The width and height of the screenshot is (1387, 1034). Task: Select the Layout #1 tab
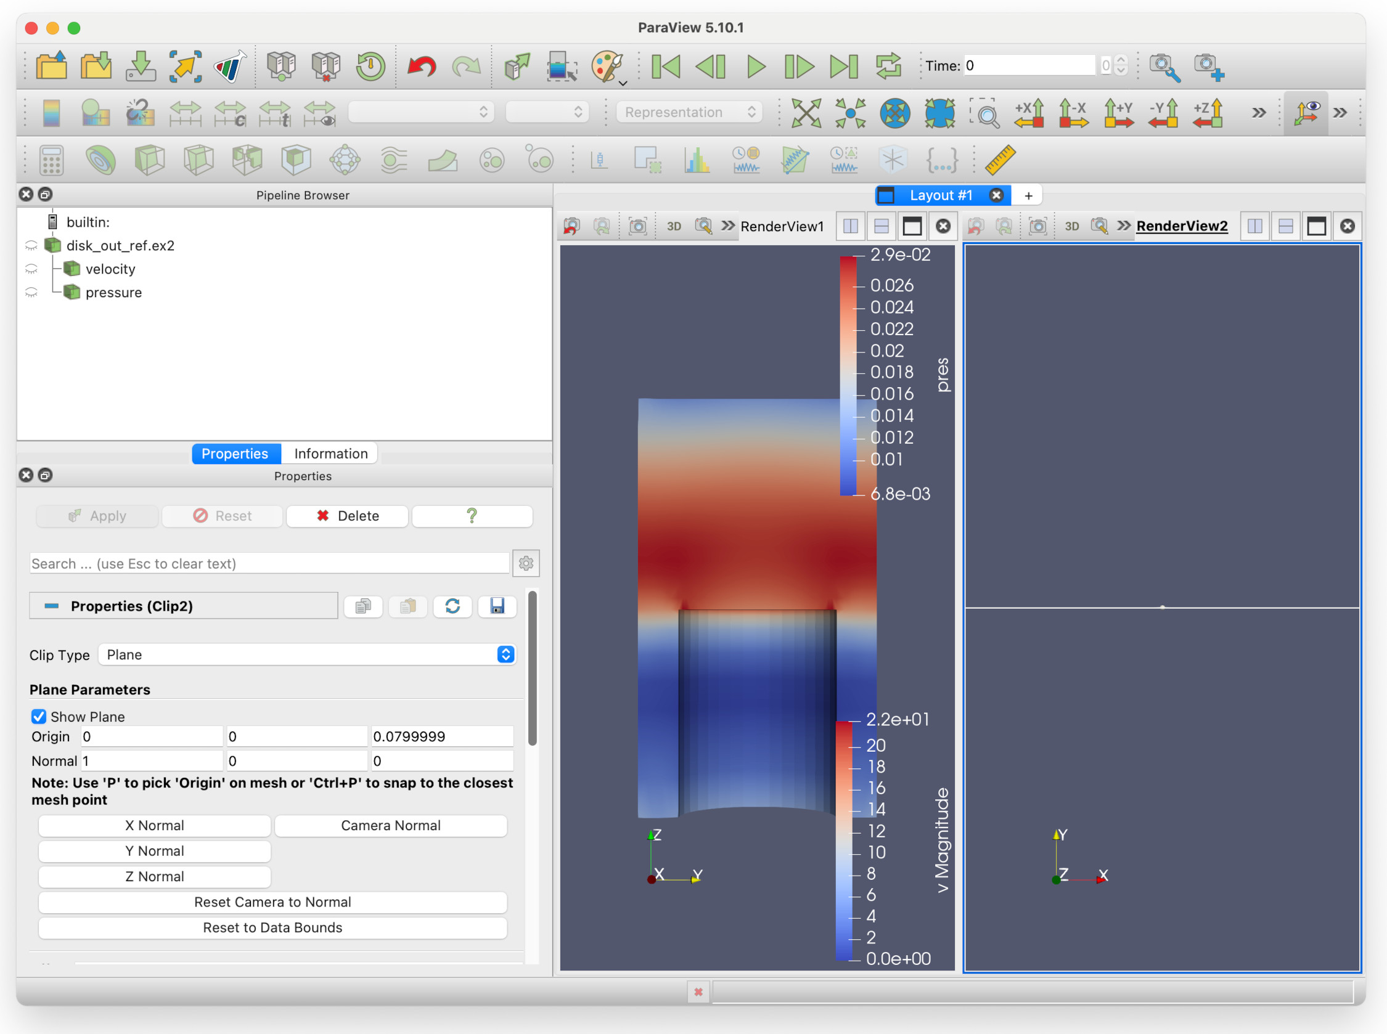point(941,195)
